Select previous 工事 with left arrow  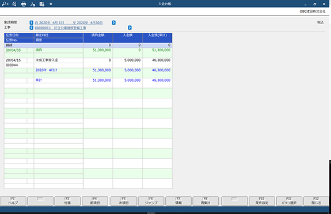[x=32, y=28]
